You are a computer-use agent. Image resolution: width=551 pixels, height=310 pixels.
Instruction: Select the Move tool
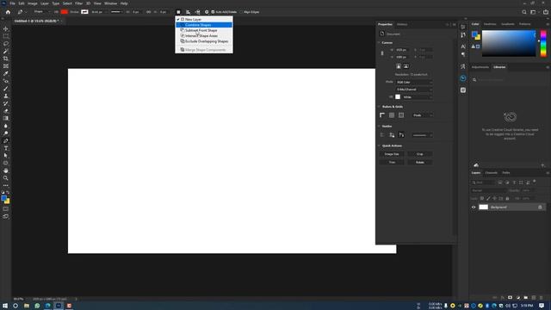pos(6,28)
